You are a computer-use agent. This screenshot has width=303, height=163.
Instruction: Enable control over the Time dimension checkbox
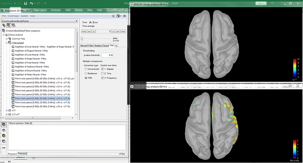(x=102, y=74)
